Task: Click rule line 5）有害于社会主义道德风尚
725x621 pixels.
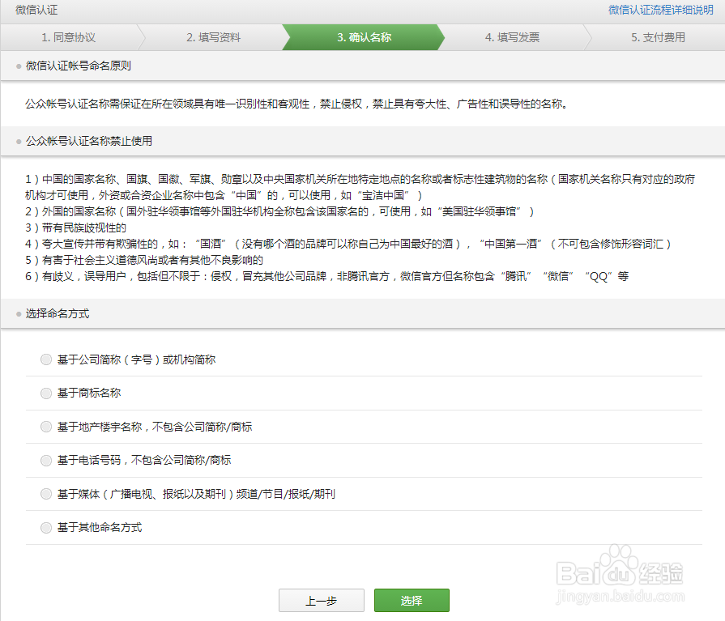Action: [x=144, y=260]
